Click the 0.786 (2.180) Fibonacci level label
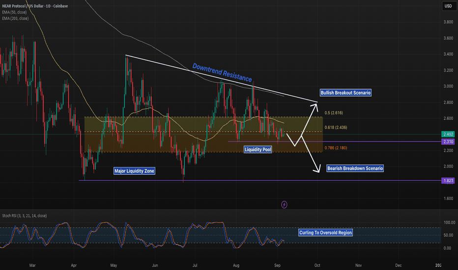The image size is (458, 270). pyautogui.click(x=335, y=147)
